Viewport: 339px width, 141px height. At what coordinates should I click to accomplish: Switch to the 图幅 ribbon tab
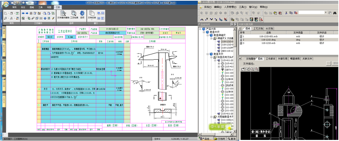[x=32, y=7]
